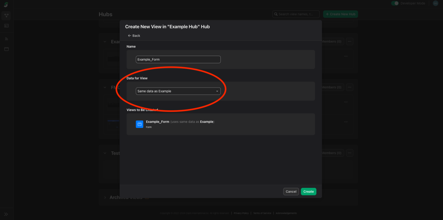443x220 pixels.
Task: Open the window-shaped sidebar icon
Action: [x=6, y=49]
